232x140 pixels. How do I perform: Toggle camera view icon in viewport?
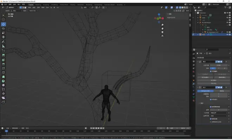click(162, 32)
